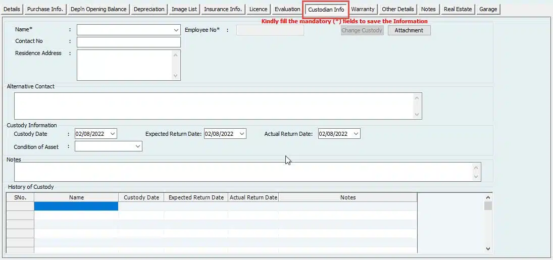Click the Notes text field
The image size is (553, 260).
point(243,172)
